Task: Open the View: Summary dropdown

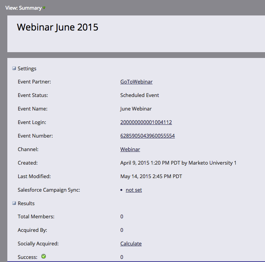Action: [x=25, y=8]
